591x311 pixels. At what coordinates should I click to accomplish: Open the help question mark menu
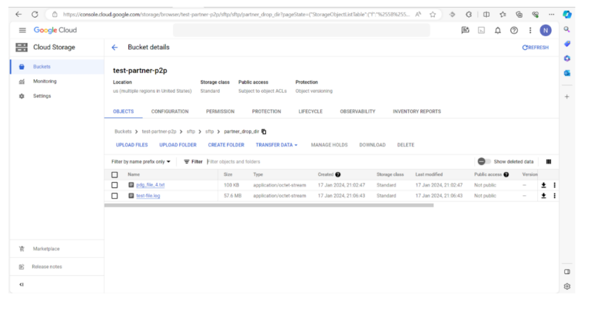tap(514, 31)
